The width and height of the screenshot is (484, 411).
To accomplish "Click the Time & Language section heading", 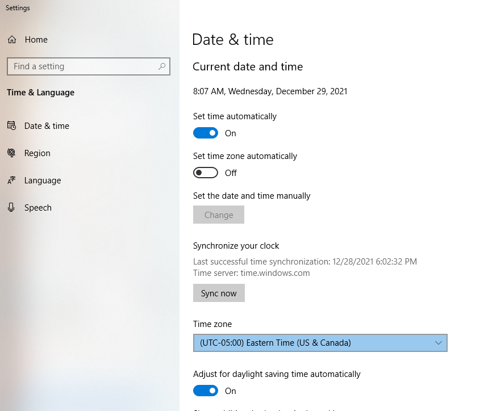I will pos(41,93).
